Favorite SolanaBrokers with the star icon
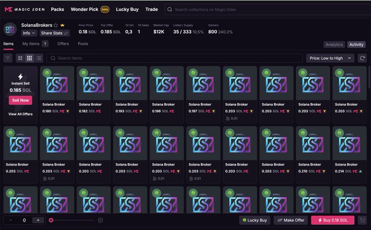This screenshot has width=371, height=230. (x=56, y=25)
